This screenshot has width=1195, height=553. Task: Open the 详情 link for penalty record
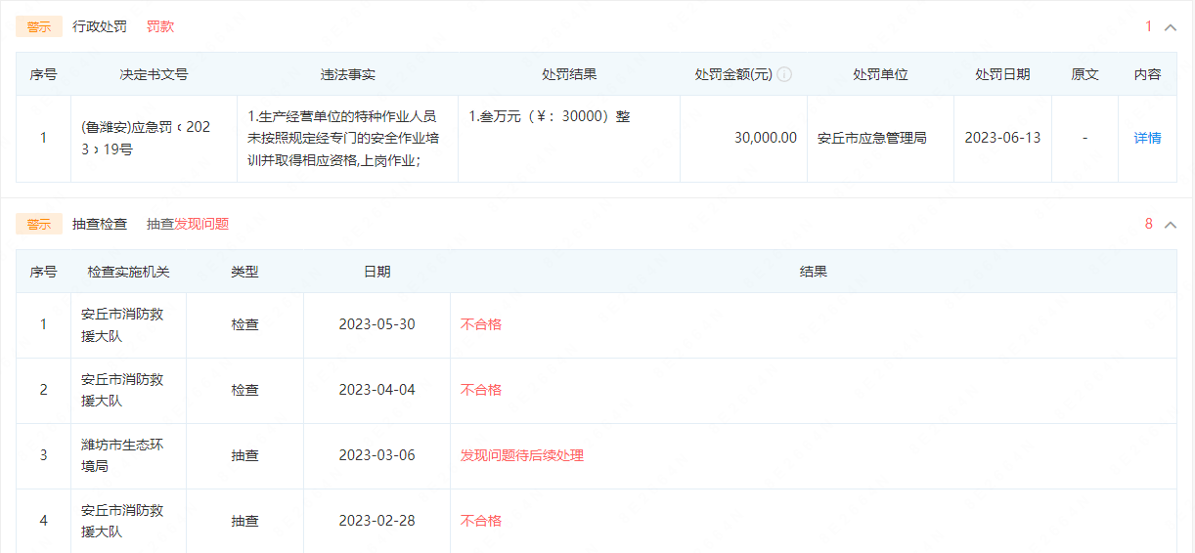1147,138
